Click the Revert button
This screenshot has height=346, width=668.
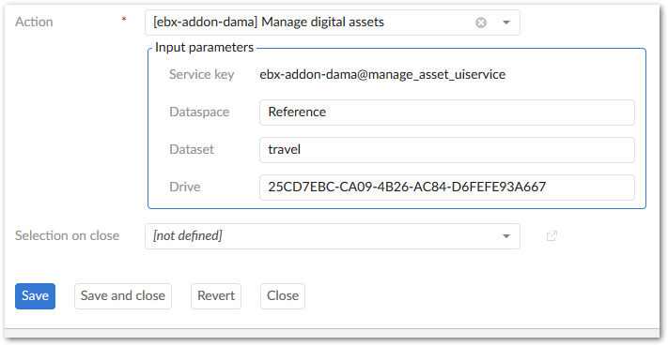tap(216, 296)
